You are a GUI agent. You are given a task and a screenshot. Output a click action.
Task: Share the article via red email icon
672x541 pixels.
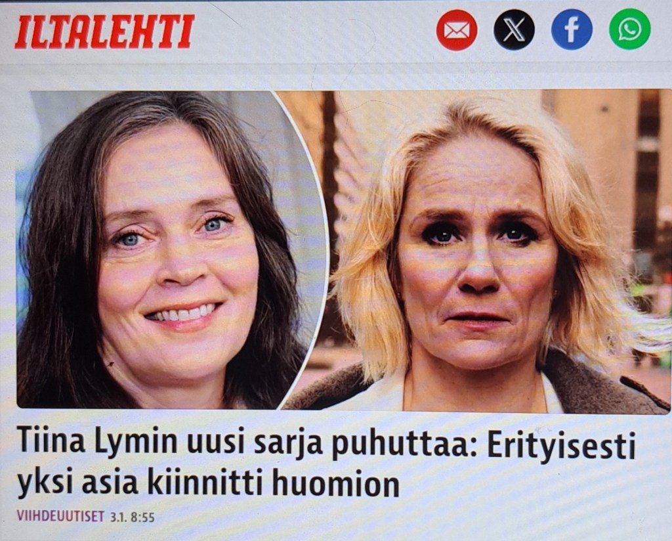pyautogui.click(x=457, y=30)
